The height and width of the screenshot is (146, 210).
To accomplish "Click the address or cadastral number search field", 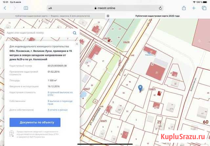I will (39, 33).
